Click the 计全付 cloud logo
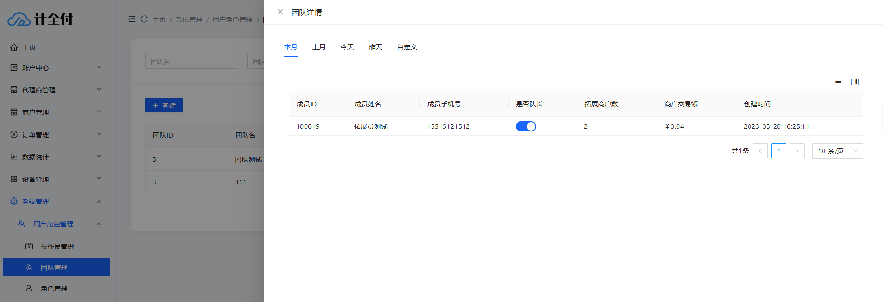 [x=19, y=19]
